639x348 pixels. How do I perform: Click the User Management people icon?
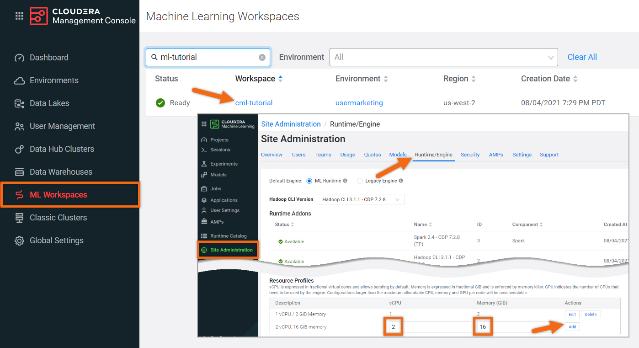(x=19, y=126)
